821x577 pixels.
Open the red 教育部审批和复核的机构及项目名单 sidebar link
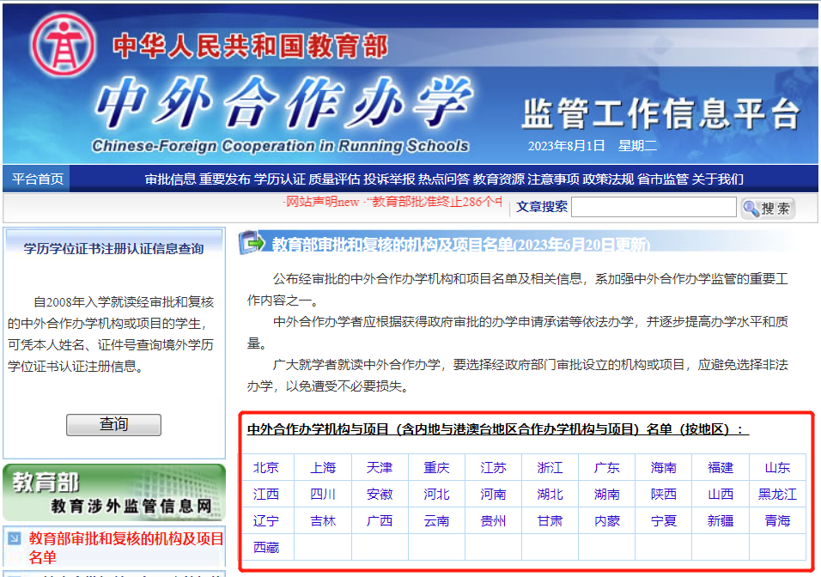126,548
